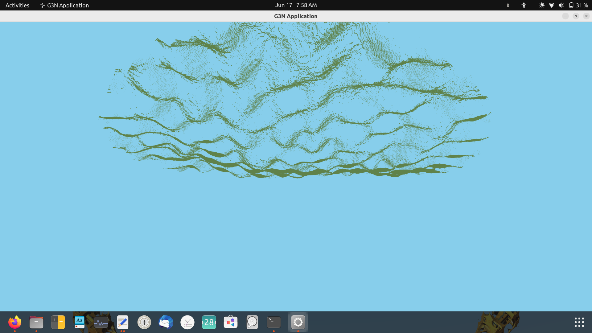Click the temperature indicator in top bar
The height and width of the screenshot is (333, 592).
[508, 5]
